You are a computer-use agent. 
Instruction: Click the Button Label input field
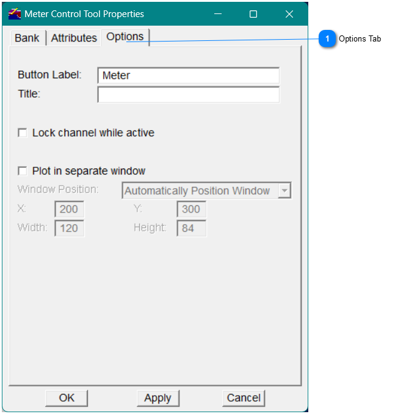coord(189,75)
